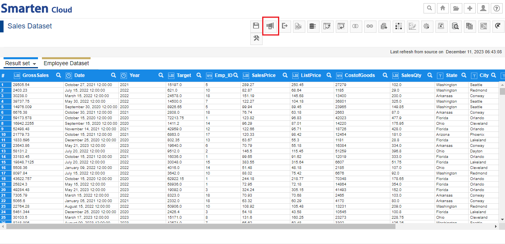Viewport: 505px width, 244px height.
Task: Click the database with plus icon
Action: [384, 26]
